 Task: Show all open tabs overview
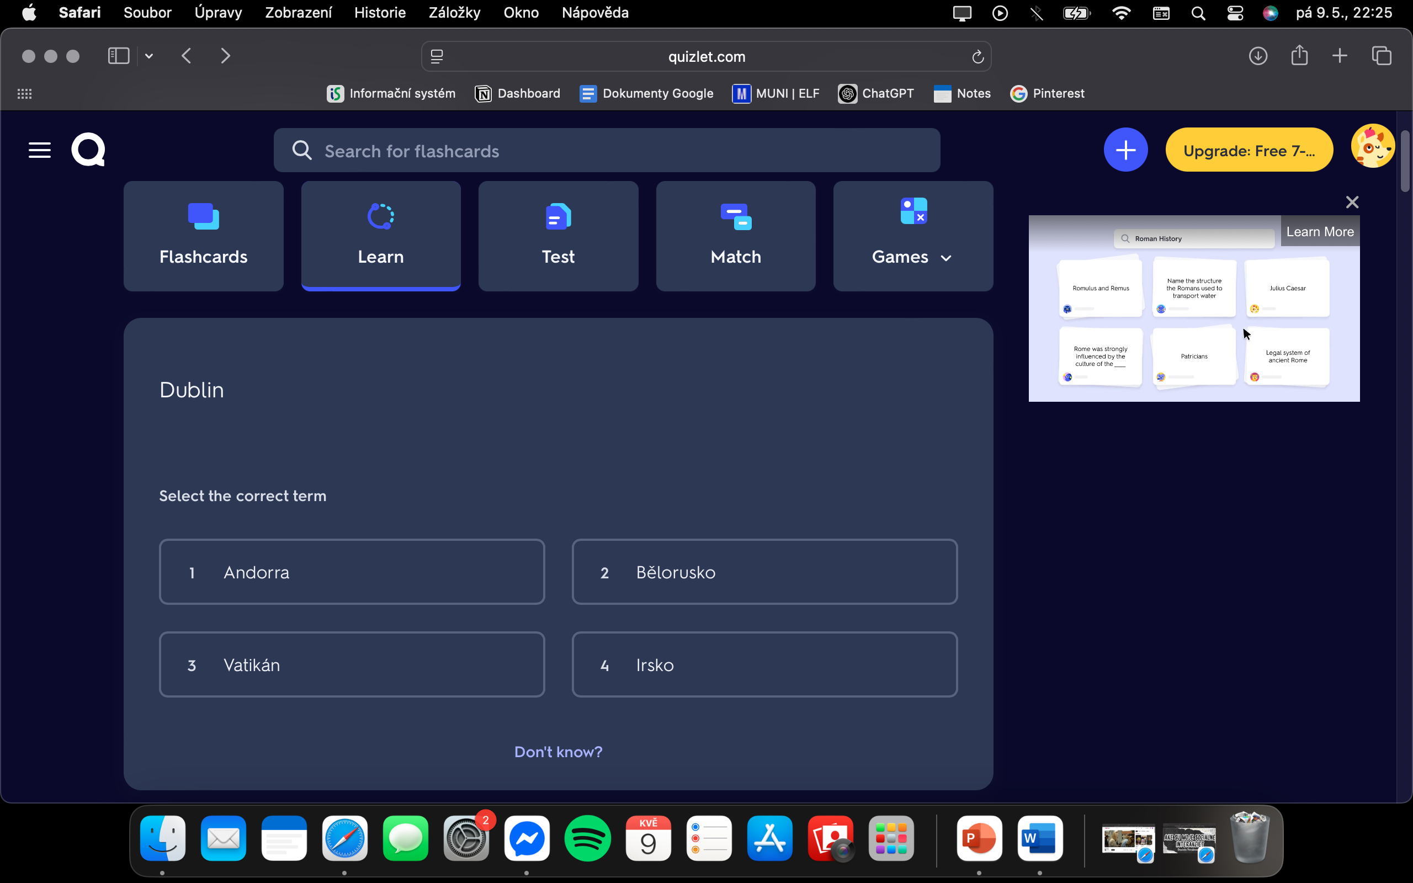(1382, 56)
